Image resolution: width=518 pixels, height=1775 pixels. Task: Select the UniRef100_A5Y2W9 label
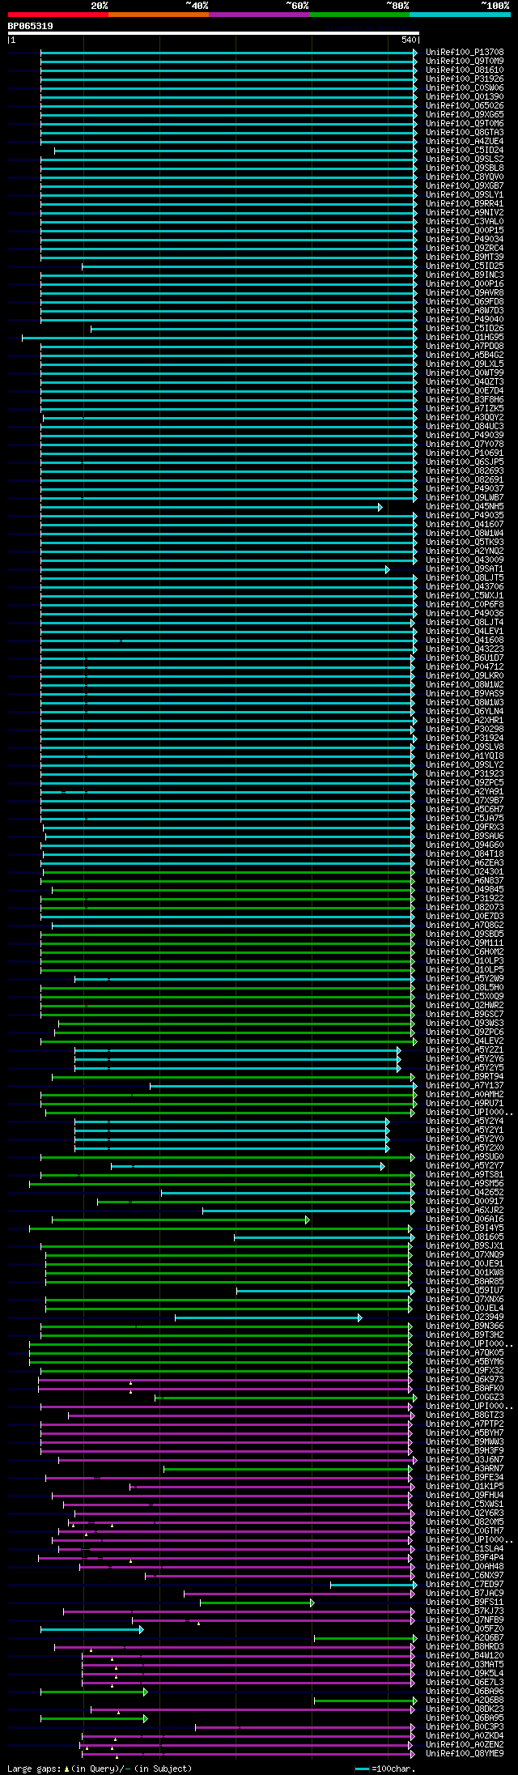465,979
